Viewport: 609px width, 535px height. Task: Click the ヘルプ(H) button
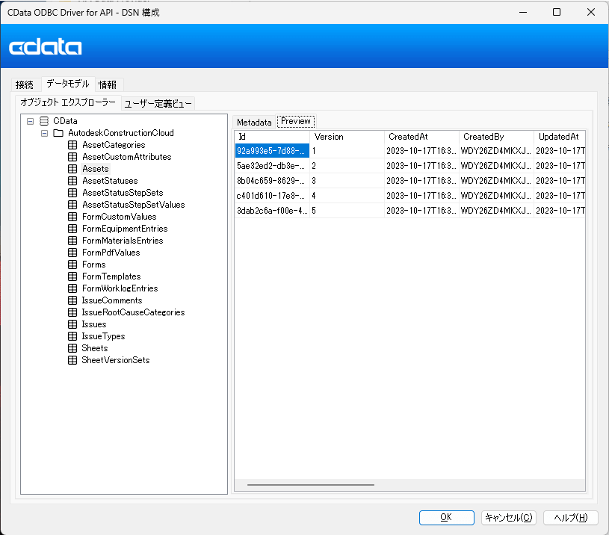571,518
